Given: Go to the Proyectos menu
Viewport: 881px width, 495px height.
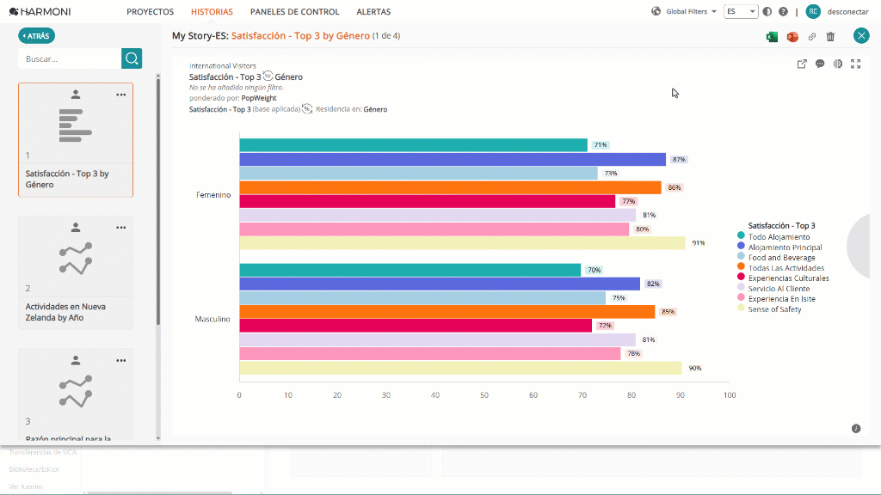Looking at the screenshot, I should point(150,12).
